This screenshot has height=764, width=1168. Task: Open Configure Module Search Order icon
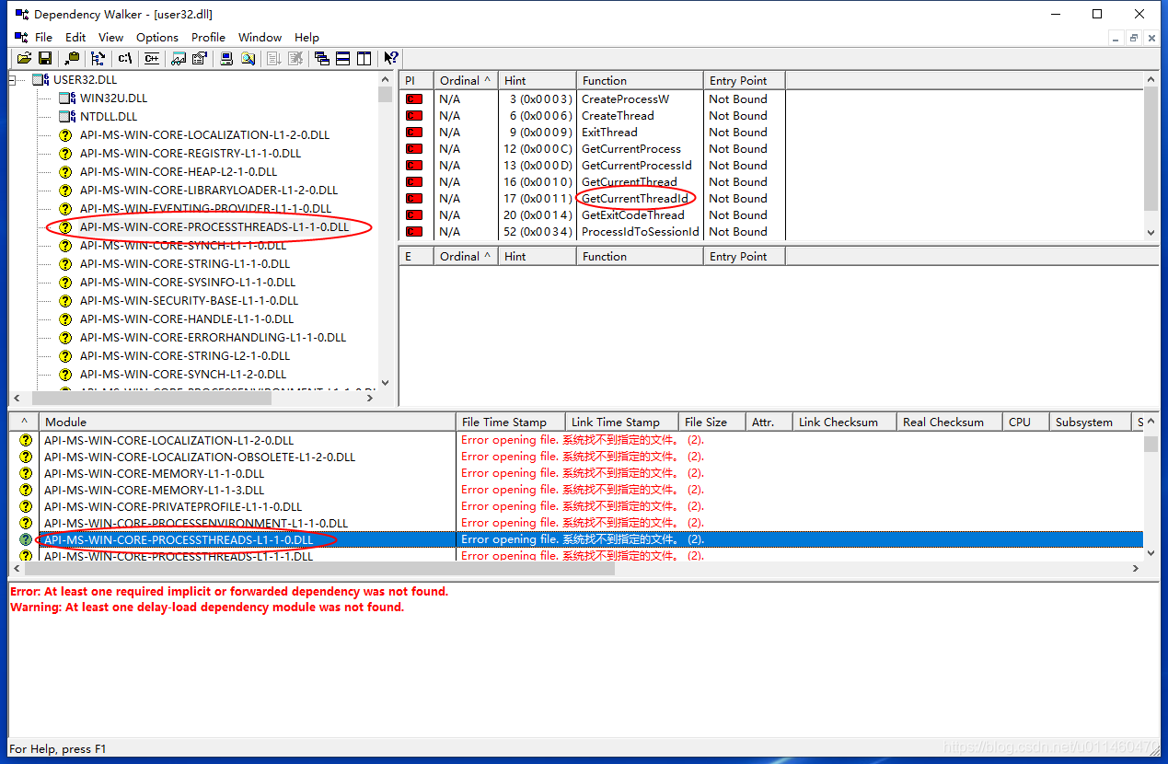247,58
